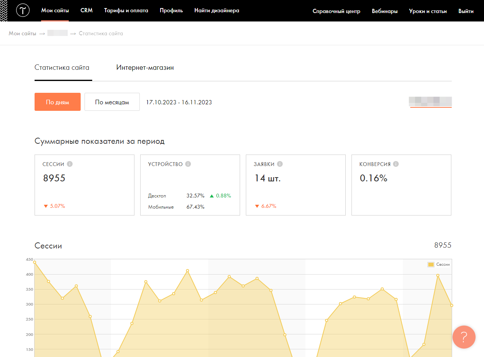This screenshot has width=484, height=357.
Task: Click the first data point on sessions chart
Action: [x=35, y=262]
